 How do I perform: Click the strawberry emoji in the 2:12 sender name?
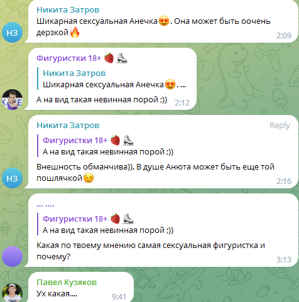(x=109, y=58)
